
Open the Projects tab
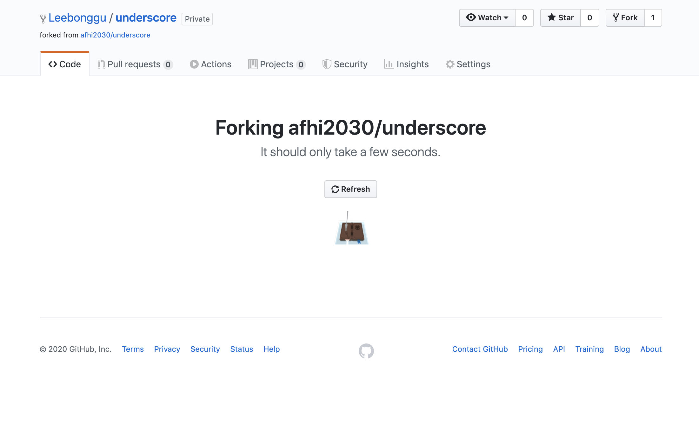tap(277, 64)
